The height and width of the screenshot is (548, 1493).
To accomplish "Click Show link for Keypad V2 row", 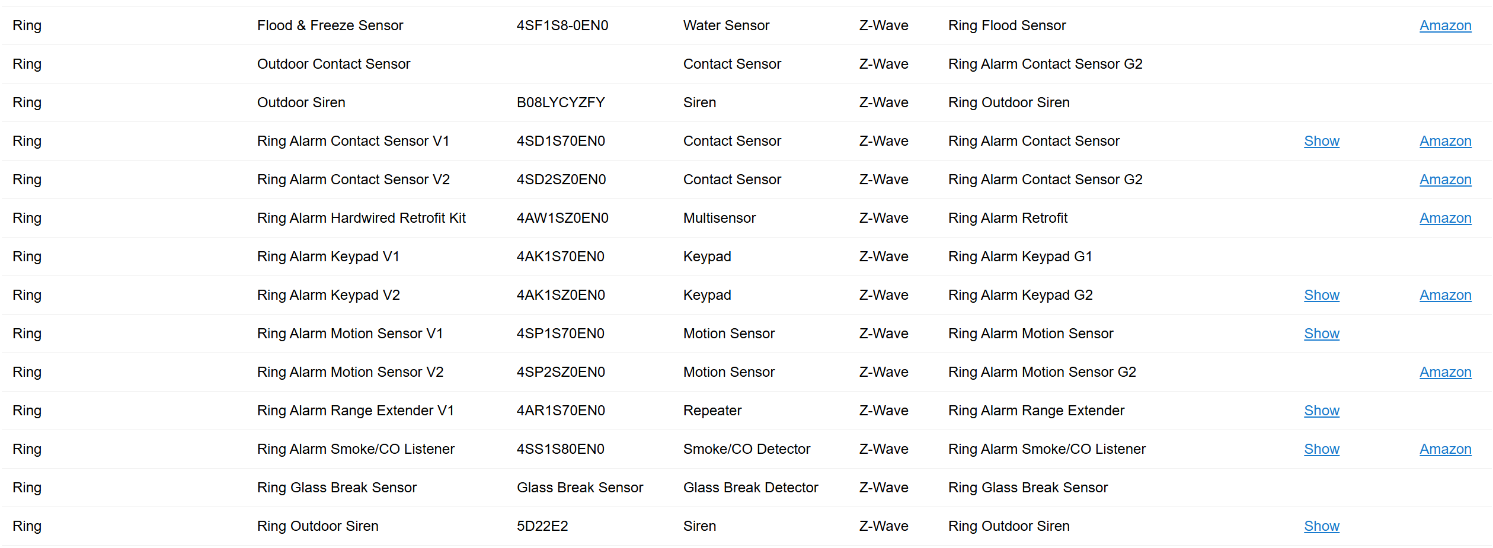I will tap(1321, 295).
